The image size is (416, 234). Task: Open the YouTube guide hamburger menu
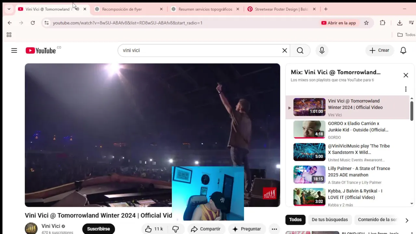click(14, 50)
